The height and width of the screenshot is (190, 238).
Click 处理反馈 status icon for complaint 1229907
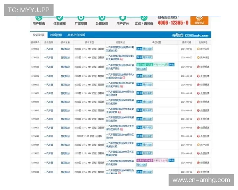click(198, 119)
